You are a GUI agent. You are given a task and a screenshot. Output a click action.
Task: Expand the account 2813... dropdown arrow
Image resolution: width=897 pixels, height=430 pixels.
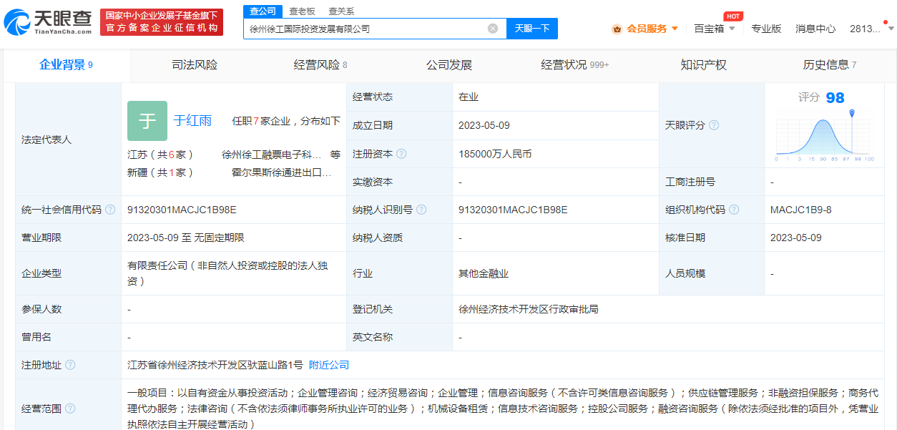coord(891,29)
